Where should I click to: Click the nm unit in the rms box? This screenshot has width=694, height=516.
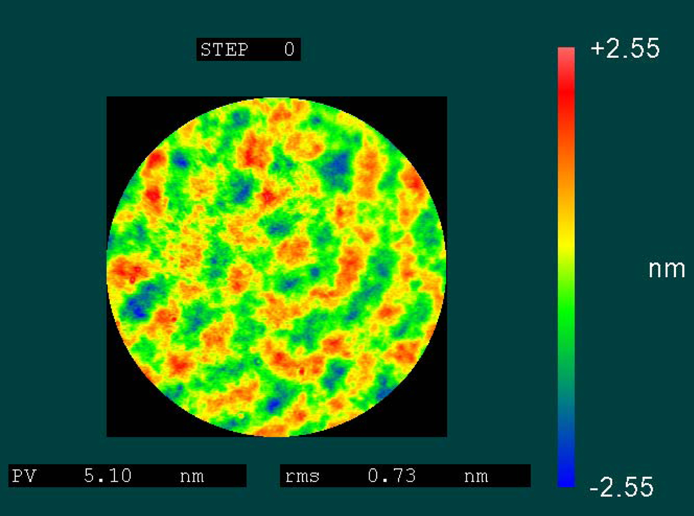coord(475,476)
